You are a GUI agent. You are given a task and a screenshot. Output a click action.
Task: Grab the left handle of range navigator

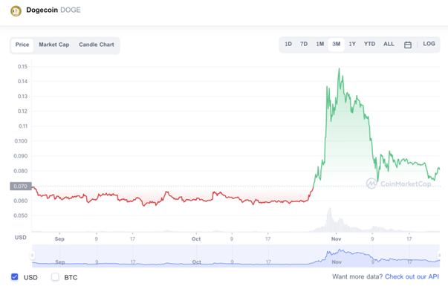pos(32,255)
